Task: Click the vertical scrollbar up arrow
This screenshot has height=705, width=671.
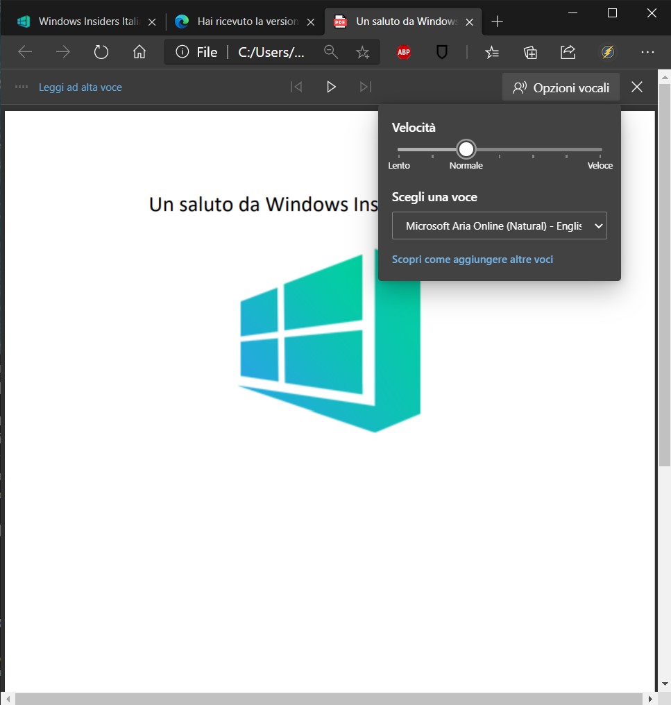Action: [x=665, y=77]
